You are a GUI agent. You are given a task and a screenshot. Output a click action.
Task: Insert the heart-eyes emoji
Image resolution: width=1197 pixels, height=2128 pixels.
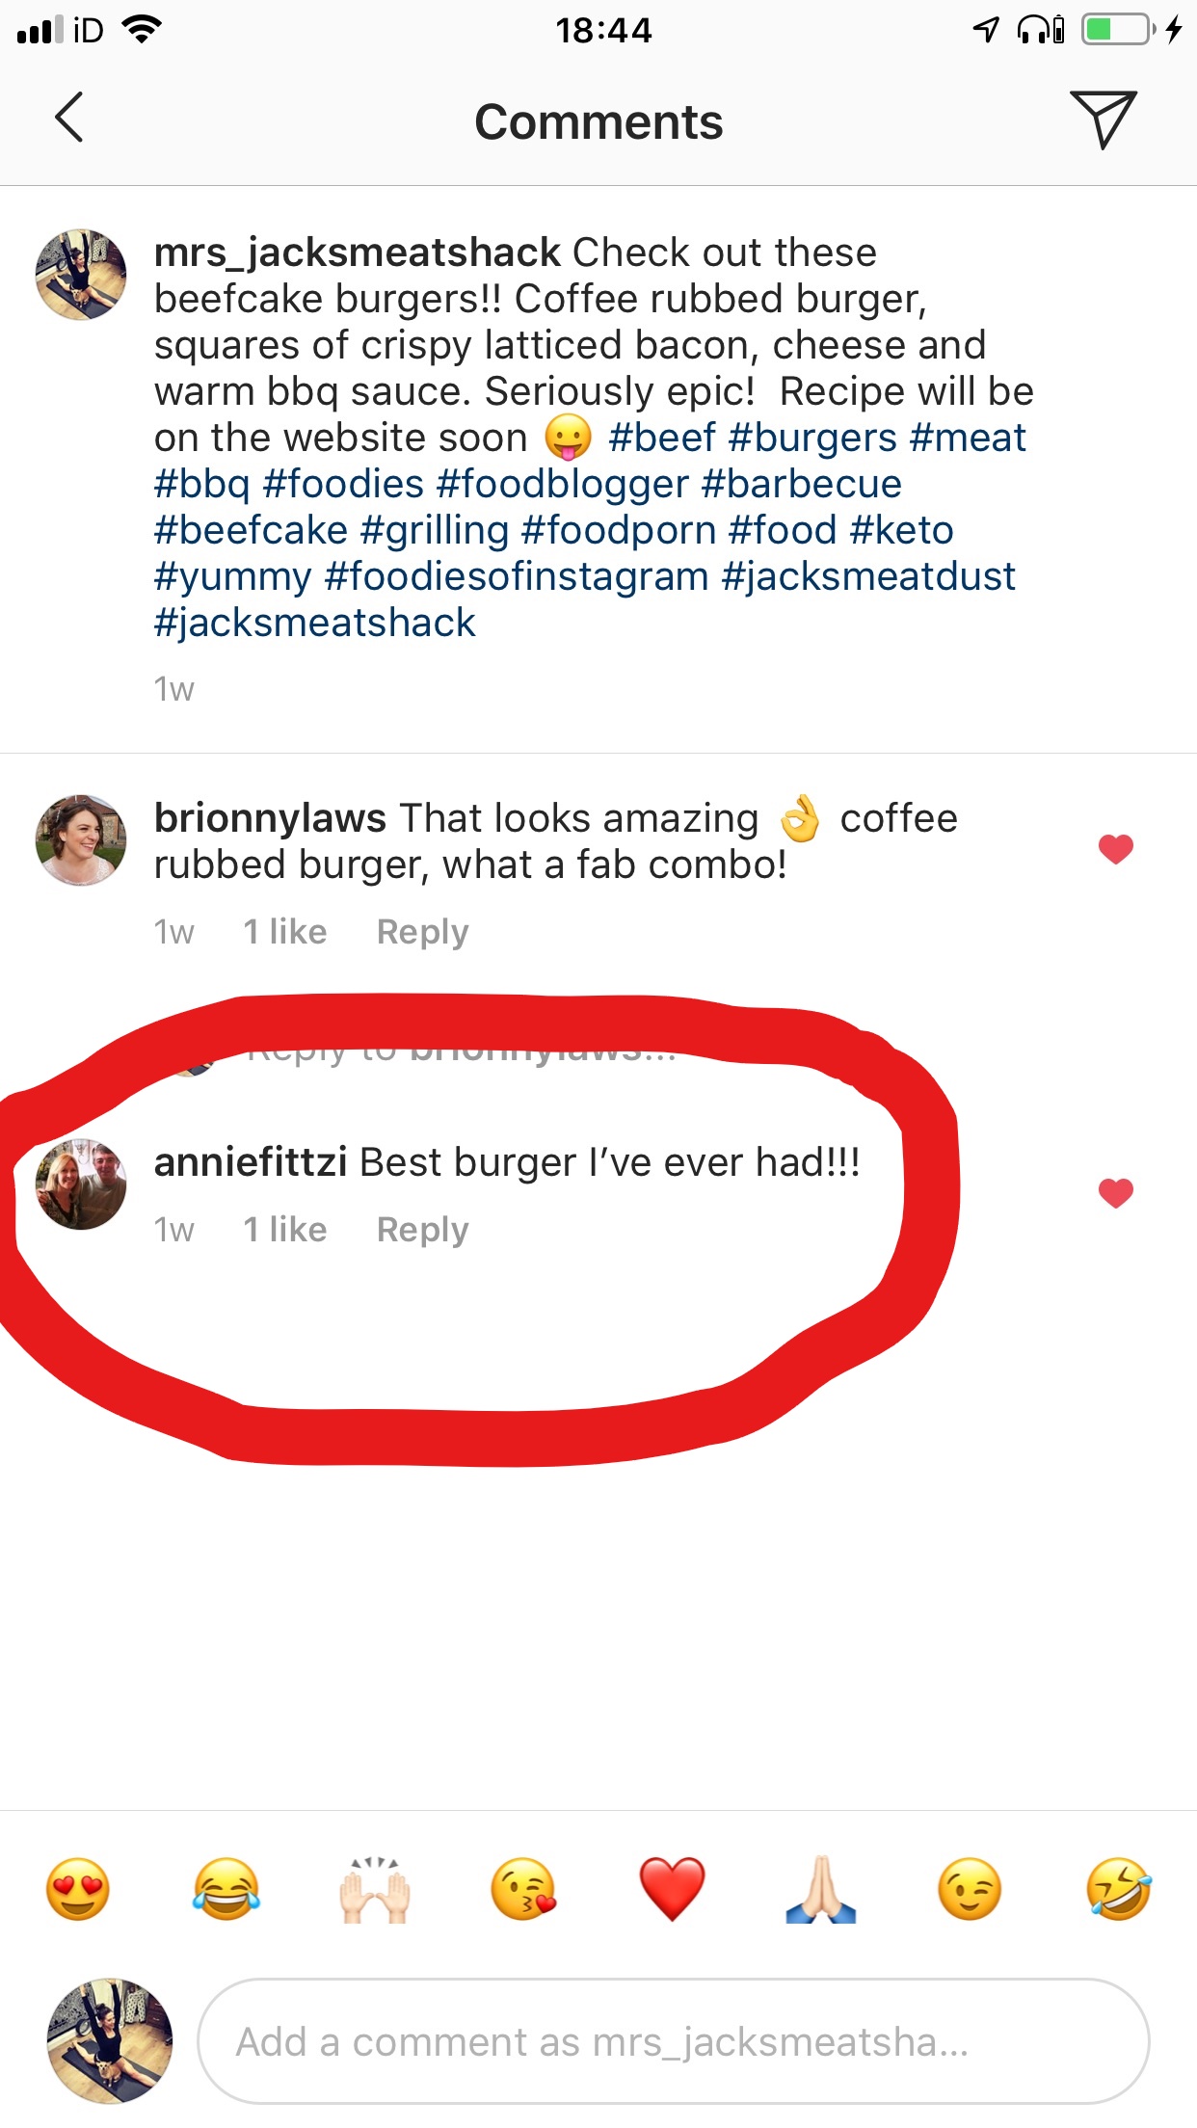[78, 1889]
